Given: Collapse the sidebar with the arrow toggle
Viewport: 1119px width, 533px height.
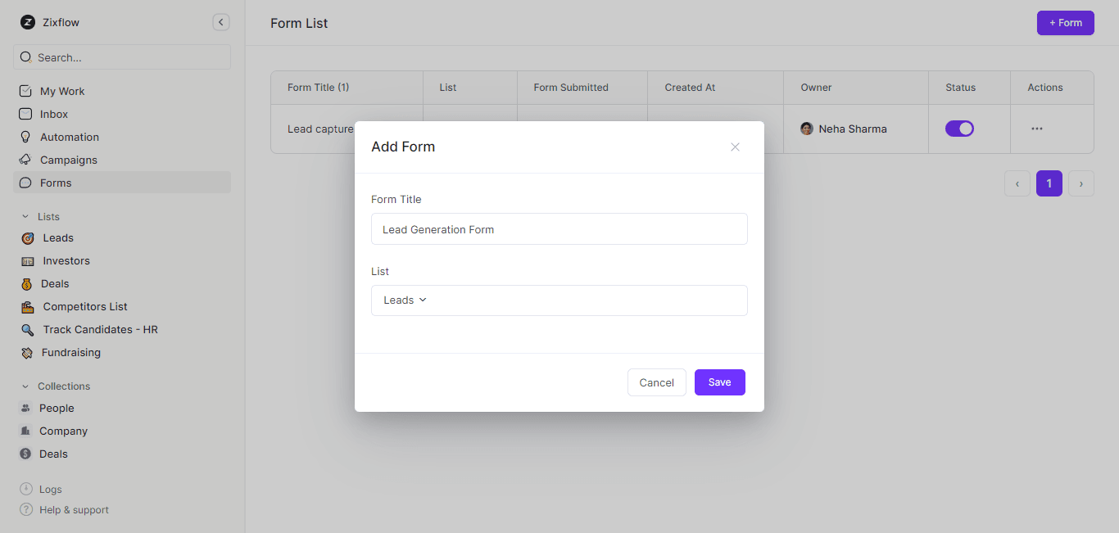Looking at the screenshot, I should [x=220, y=22].
